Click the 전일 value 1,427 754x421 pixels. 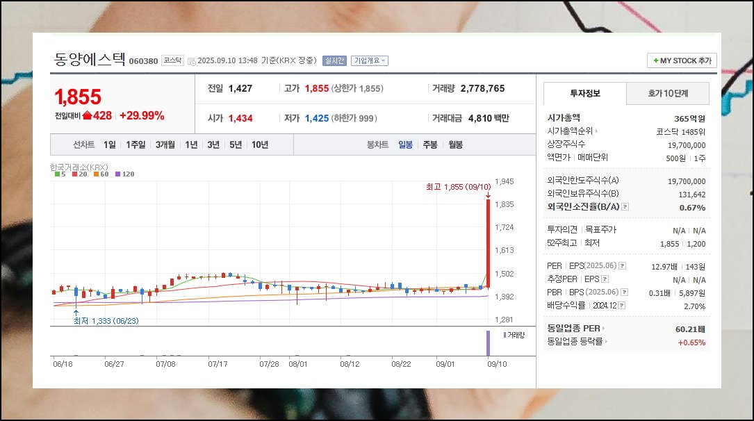coord(240,88)
